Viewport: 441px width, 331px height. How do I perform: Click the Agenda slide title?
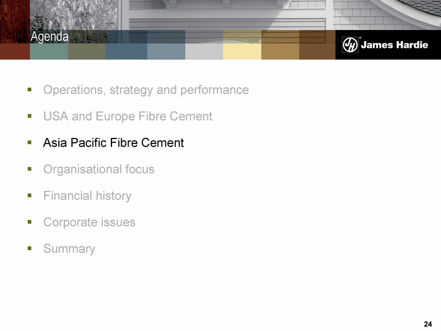50,37
